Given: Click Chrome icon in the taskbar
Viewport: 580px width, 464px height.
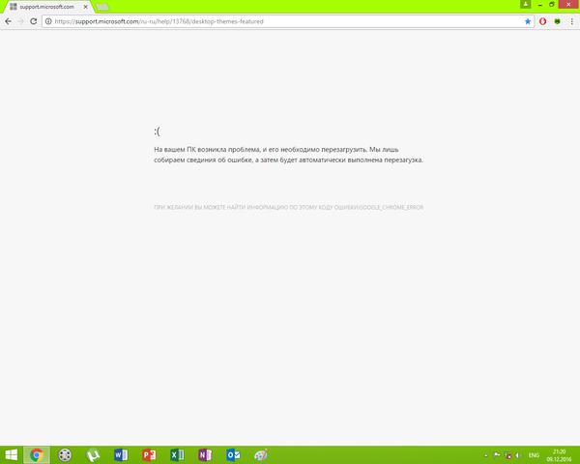Looking at the screenshot, I should pos(37,454).
